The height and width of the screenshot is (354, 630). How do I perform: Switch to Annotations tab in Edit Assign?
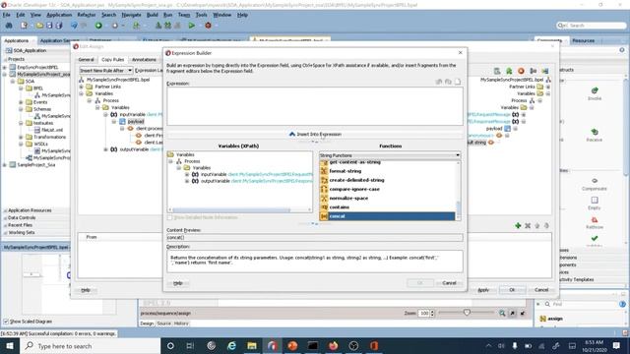click(x=144, y=59)
